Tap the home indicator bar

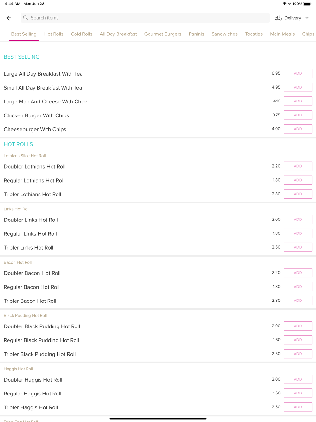tap(158, 419)
